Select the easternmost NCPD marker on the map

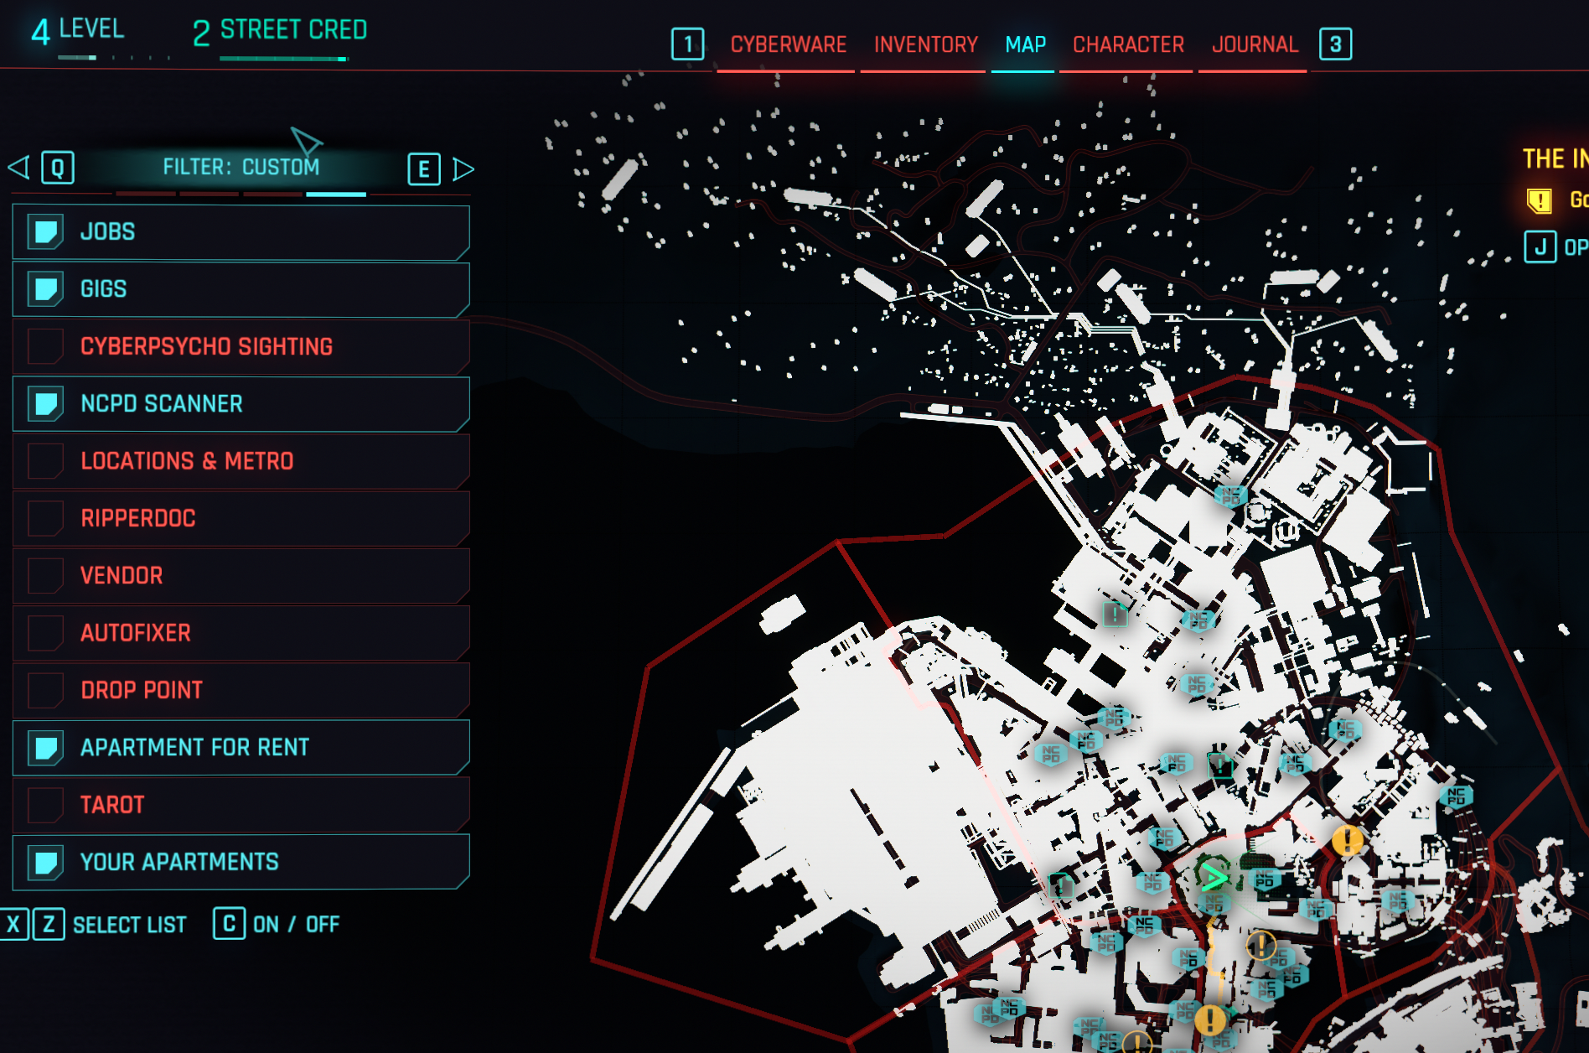[x=1456, y=796]
